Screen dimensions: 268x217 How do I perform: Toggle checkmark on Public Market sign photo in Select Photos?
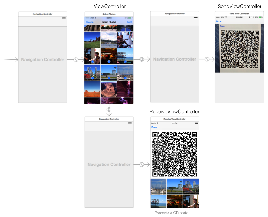click(126, 61)
